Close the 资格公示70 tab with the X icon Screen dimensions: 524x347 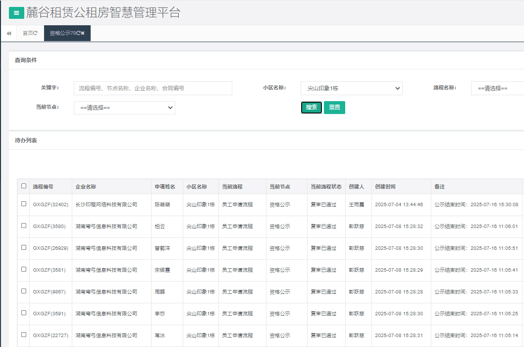pyautogui.click(x=83, y=33)
